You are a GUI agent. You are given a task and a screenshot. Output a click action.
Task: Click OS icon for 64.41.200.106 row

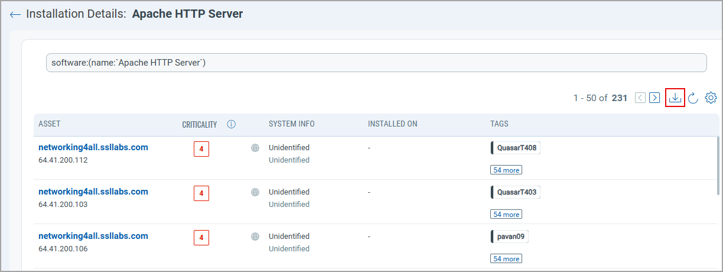click(x=255, y=237)
